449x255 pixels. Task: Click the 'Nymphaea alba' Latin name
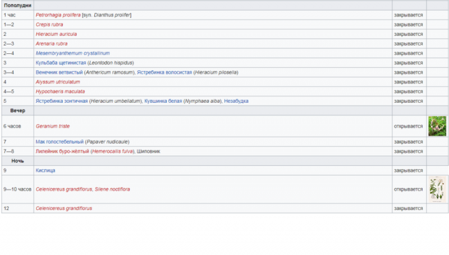click(x=203, y=101)
